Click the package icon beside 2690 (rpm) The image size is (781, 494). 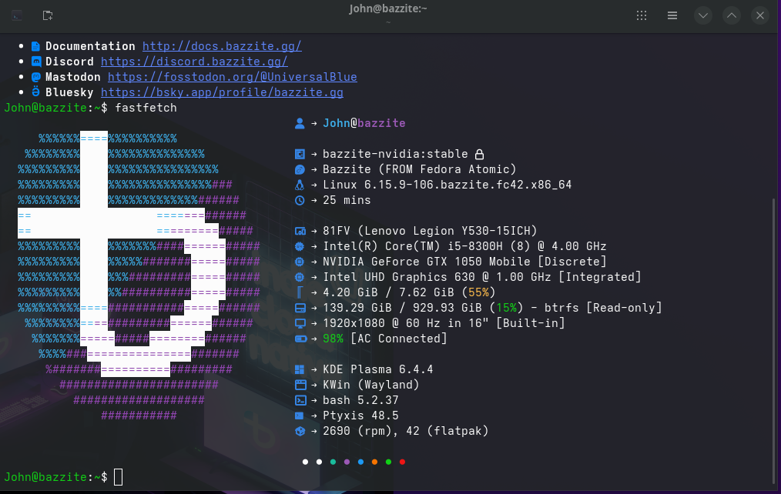click(x=300, y=432)
